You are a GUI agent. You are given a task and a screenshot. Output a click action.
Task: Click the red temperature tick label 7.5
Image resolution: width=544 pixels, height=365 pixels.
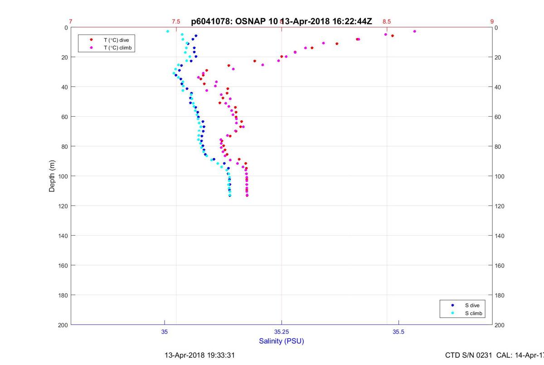click(x=176, y=21)
